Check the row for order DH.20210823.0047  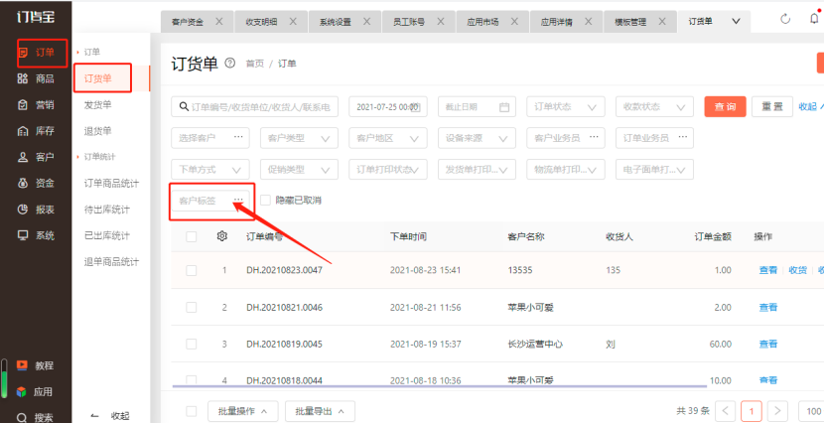coord(191,270)
